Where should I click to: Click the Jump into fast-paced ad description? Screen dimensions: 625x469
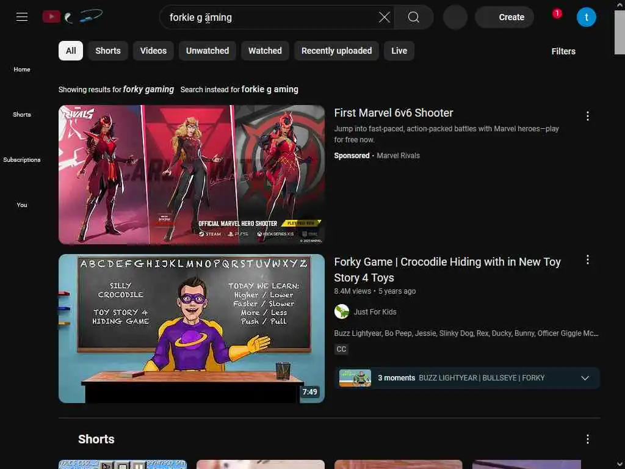[x=446, y=134]
